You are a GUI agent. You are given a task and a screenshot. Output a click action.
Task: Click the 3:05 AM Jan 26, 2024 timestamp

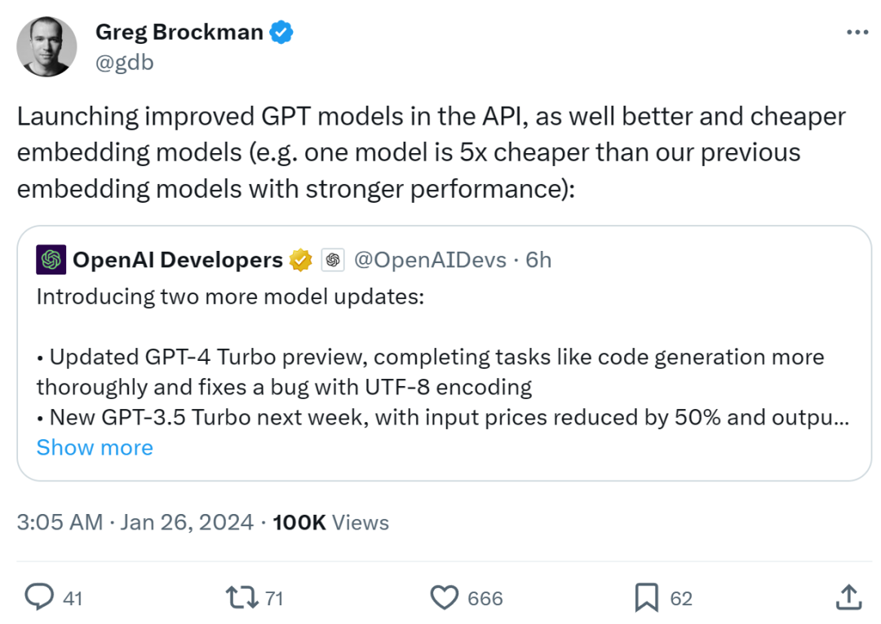(x=135, y=522)
